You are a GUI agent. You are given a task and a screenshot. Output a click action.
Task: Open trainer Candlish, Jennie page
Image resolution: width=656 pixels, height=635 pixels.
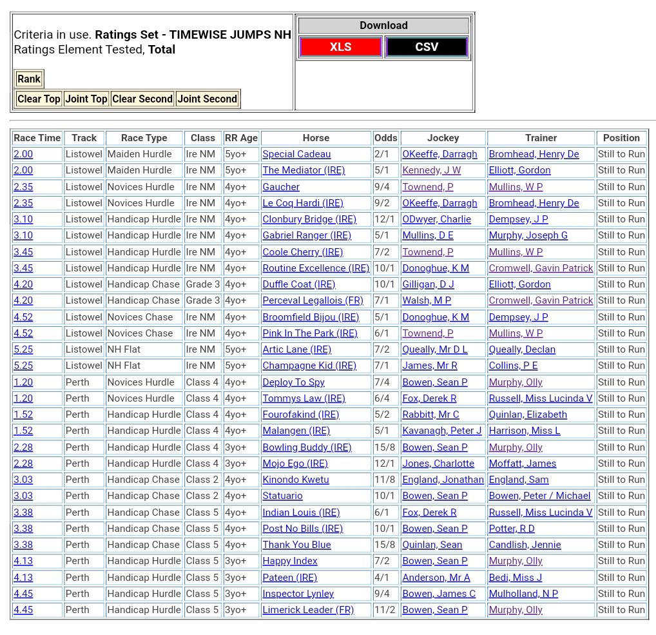pos(525,545)
